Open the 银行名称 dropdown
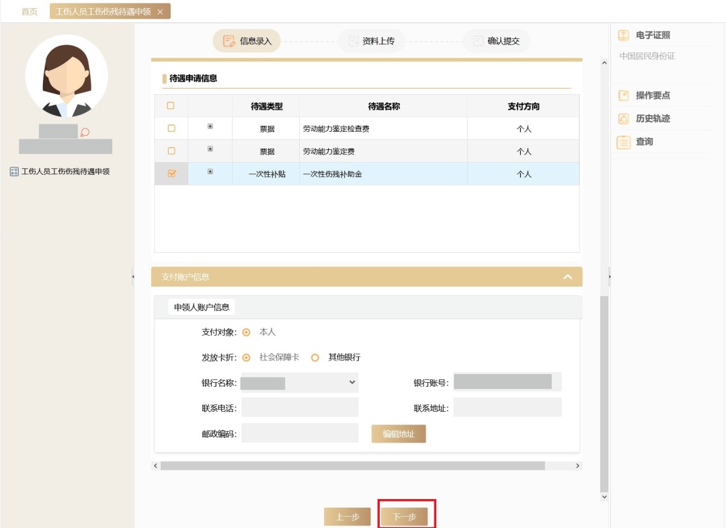 point(300,383)
